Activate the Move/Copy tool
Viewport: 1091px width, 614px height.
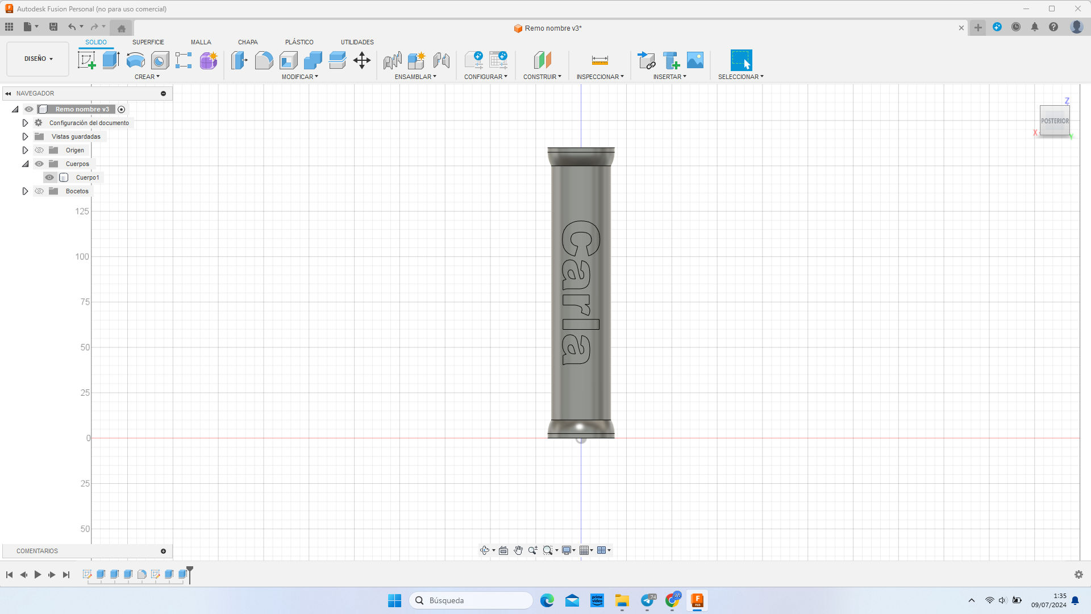362,60
